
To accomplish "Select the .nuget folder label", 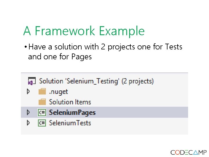I will click(x=58, y=92).
